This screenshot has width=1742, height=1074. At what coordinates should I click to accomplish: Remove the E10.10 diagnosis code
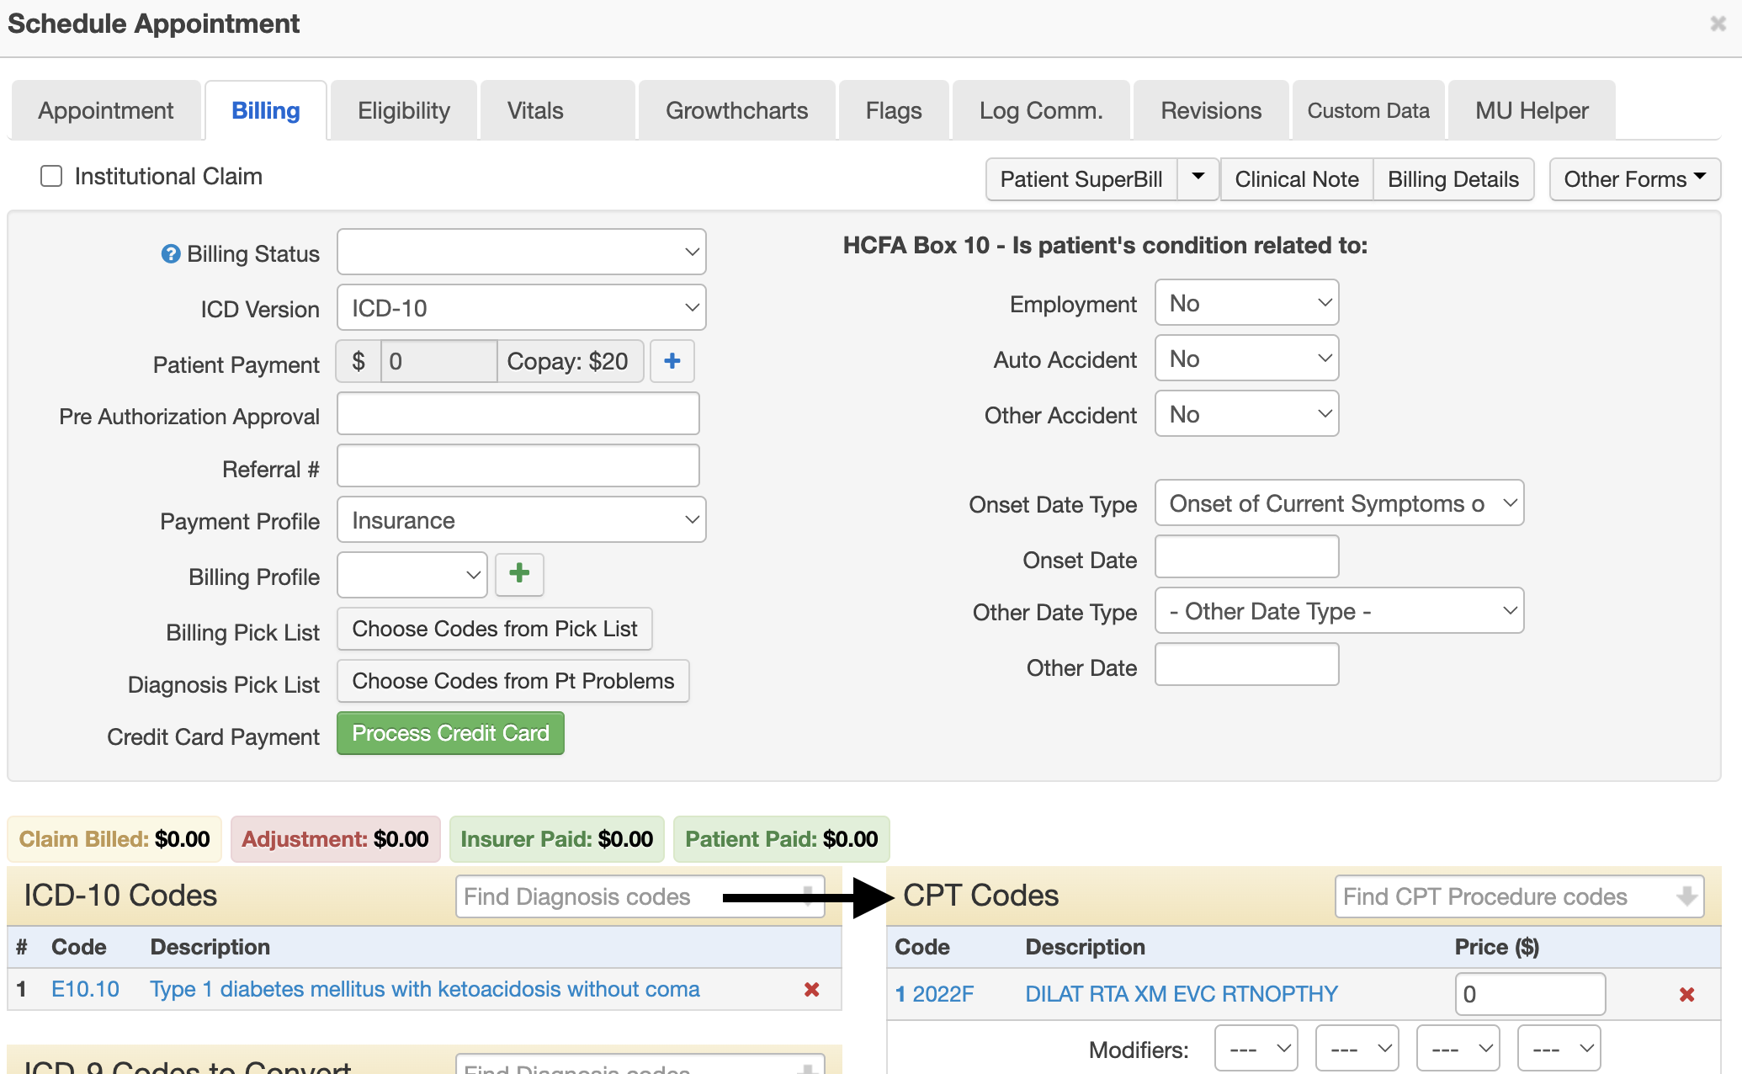tap(812, 990)
